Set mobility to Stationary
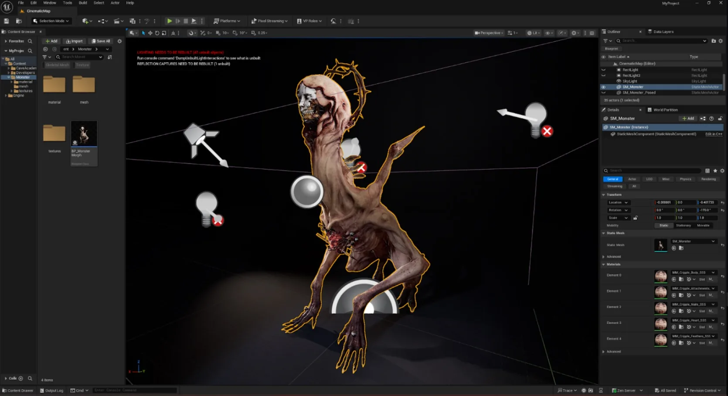 pyautogui.click(x=683, y=225)
